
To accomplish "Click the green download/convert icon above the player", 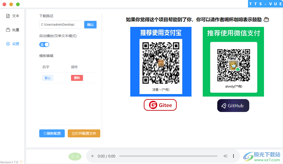I will pos(75,156).
